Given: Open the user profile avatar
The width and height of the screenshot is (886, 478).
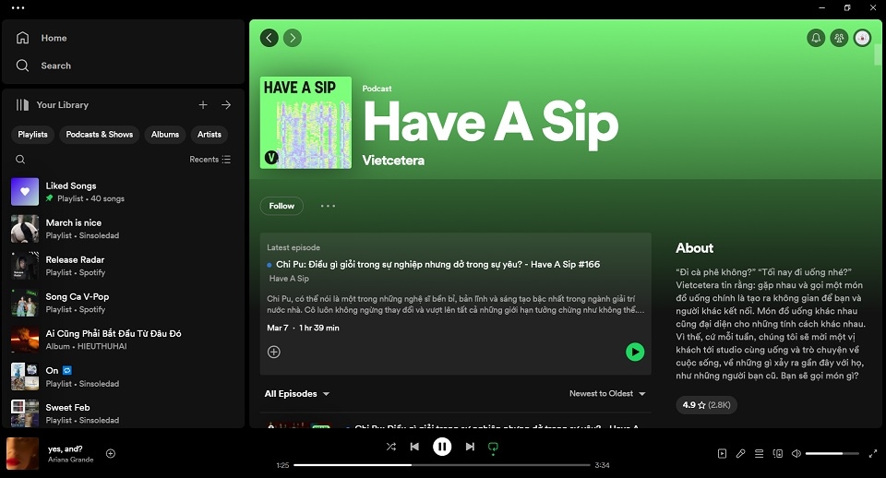Looking at the screenshot, I should click(862, 38).
